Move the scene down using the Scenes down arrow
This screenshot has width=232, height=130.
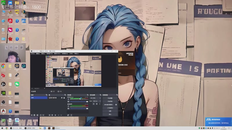43,115
